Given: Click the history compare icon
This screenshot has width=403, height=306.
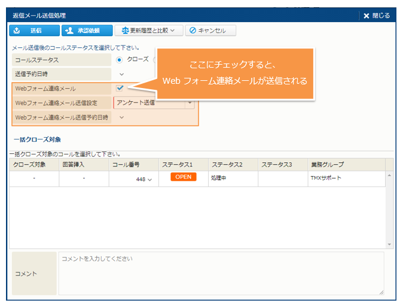Looking at the screenshot, I should pyautogui.click(x=126, y=31).
